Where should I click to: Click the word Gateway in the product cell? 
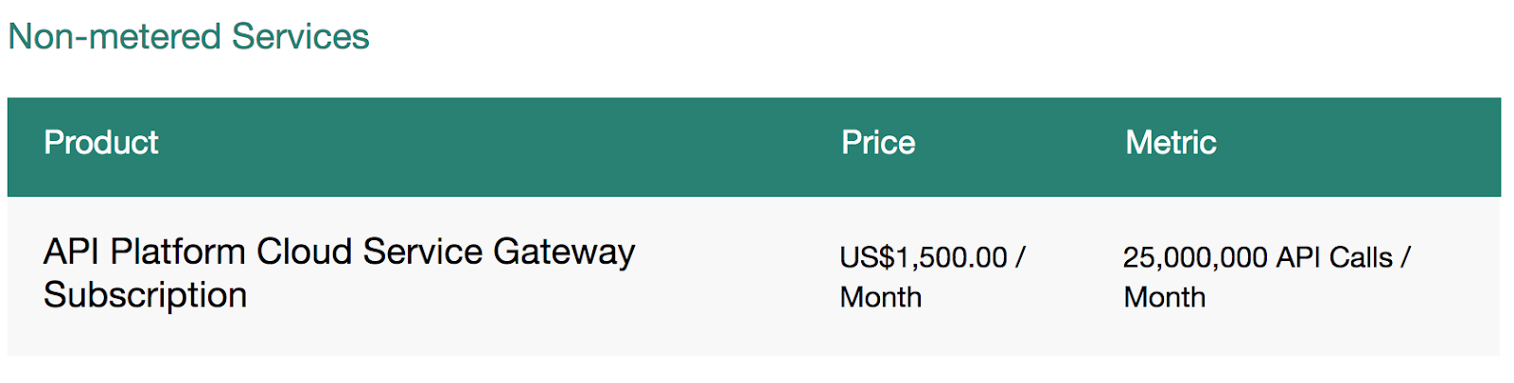[564, 252]
